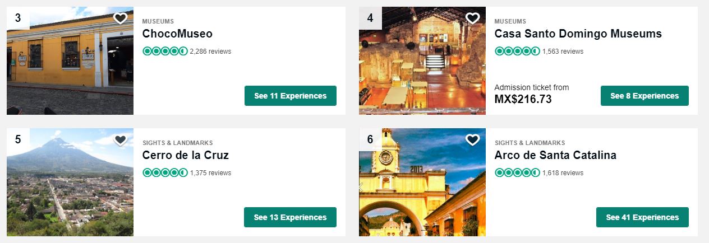The height and width of the screenshot is (243, 709).
Task: Save ChocoMuseo with the heart icon
Action: pyautogui.click(x=121, y=18)
